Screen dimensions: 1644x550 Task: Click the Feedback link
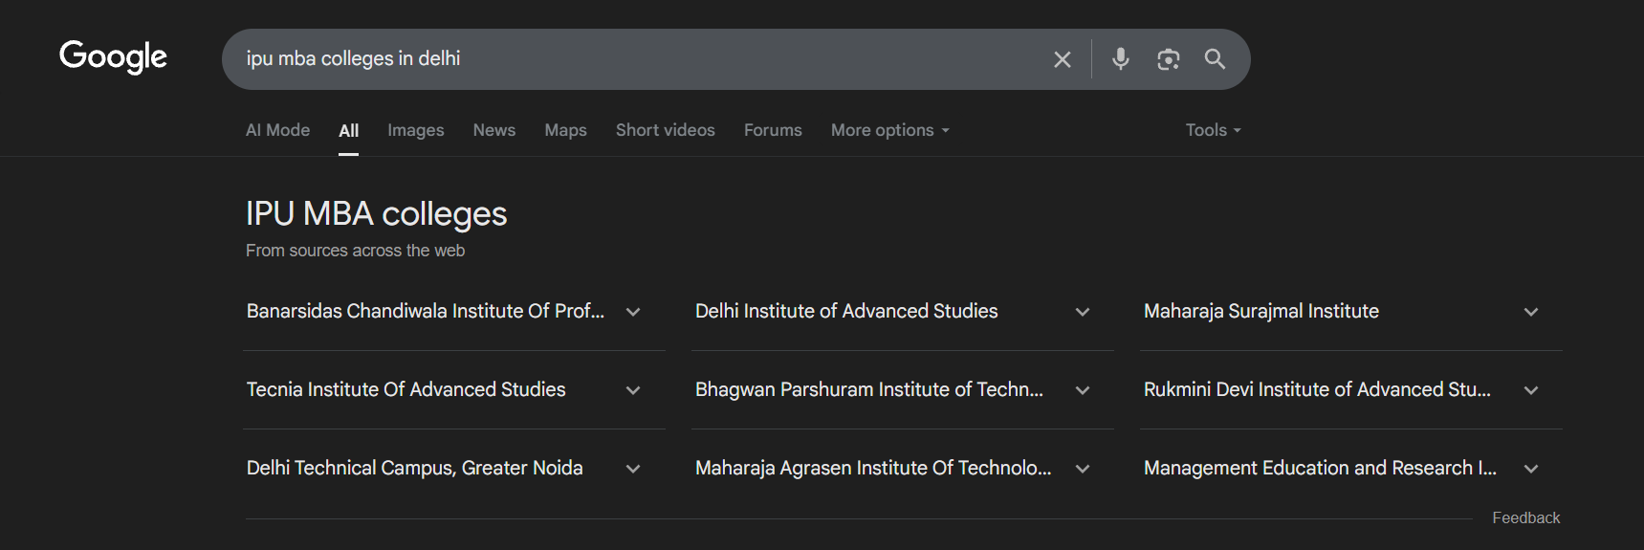(1525, 517)
